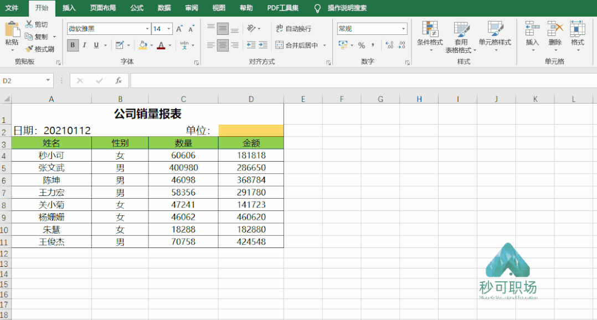The width and height of the screenshot is (597, 320).
Task: Open the 常规 number format dropdown
Action: click(x=371, y=28)
